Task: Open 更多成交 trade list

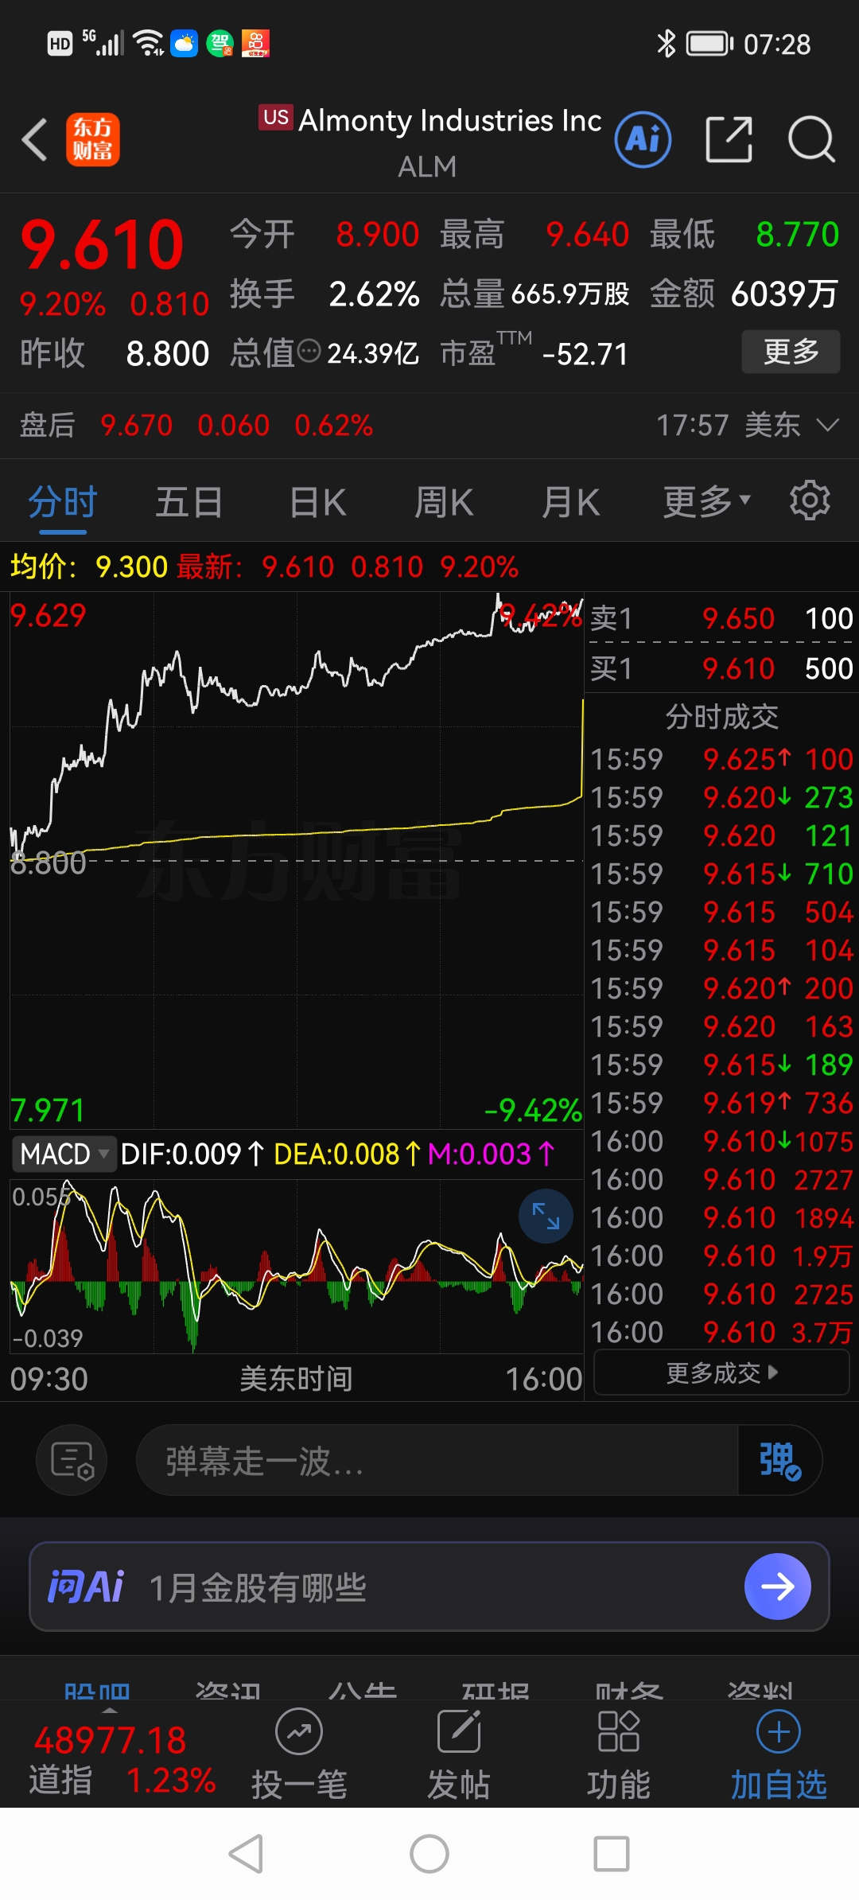Action: (722, 1372)
